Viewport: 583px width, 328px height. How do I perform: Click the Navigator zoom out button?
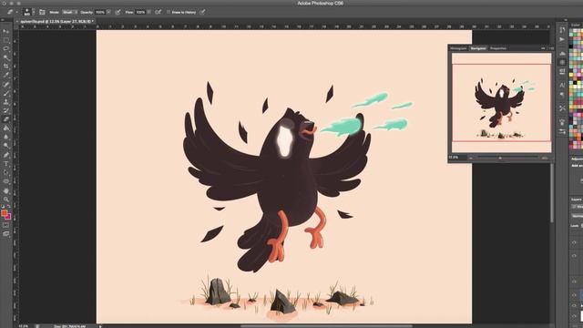click(471, 158)
